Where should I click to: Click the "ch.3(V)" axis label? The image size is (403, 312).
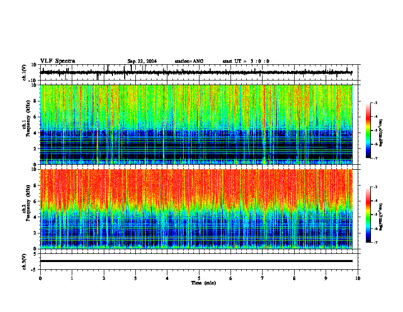point(24,262)
